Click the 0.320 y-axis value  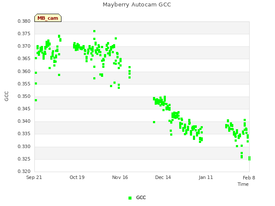[24, 171]
